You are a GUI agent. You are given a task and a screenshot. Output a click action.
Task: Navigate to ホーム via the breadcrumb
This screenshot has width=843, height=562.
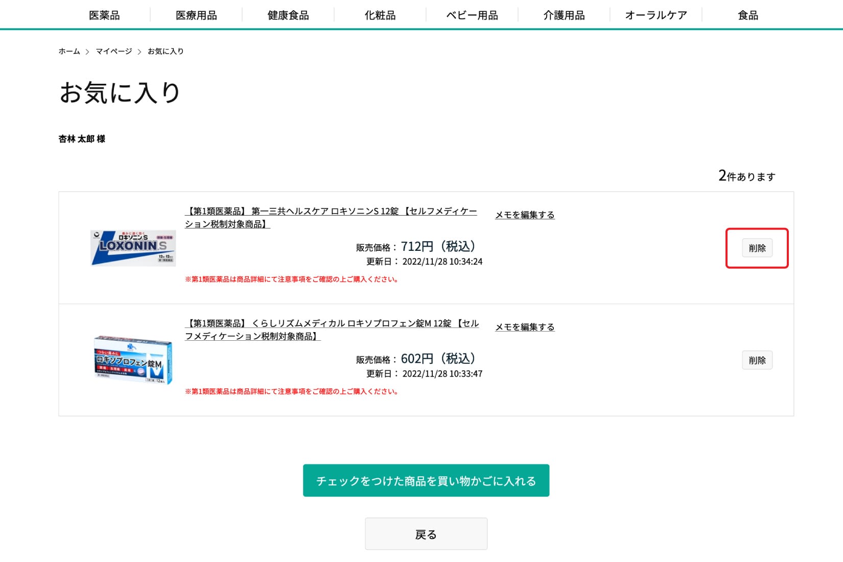tap(68, 51)
